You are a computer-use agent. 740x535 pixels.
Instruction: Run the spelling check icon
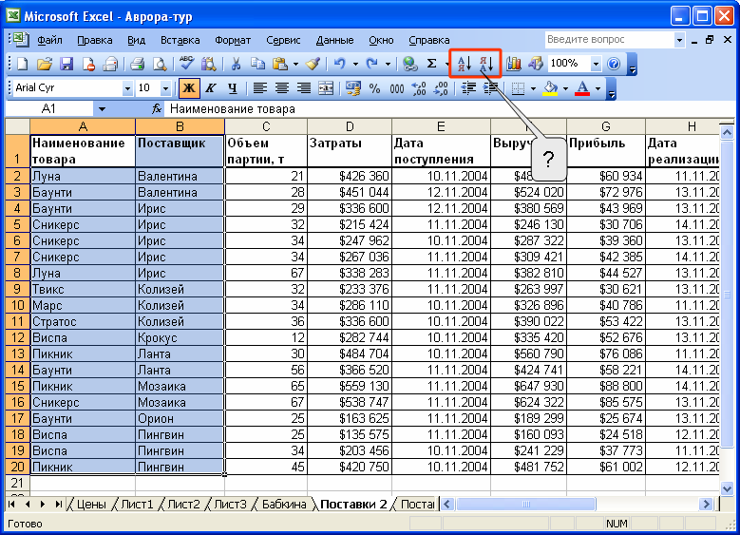point(186,64)
